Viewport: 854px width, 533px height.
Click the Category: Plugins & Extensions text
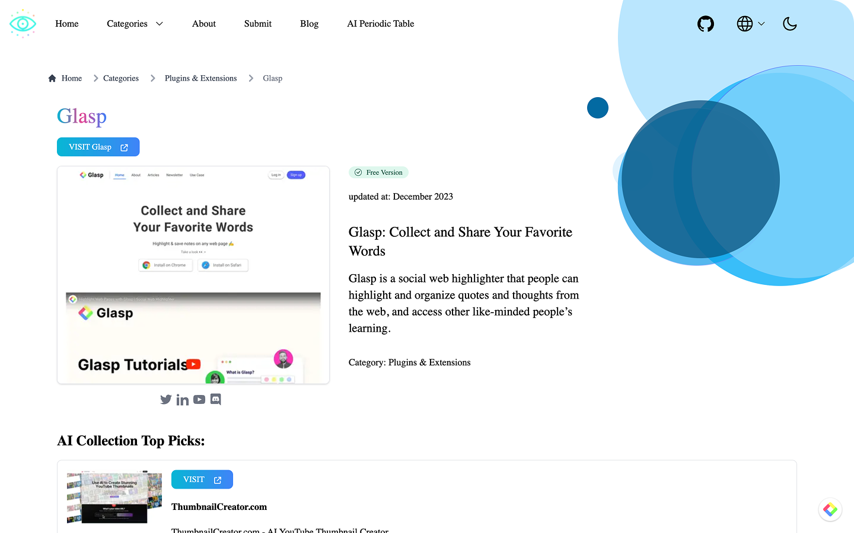[410, 362]
